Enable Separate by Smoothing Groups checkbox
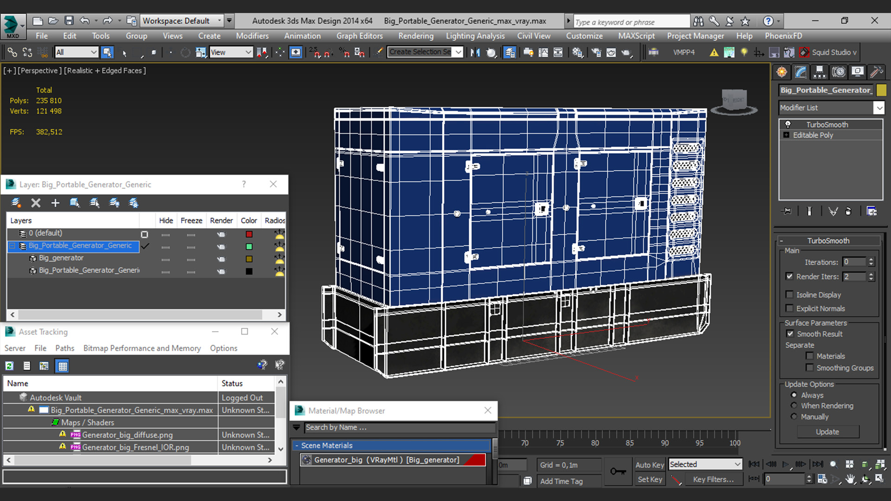Viewport: 891px width, 501px height. (810, 368)
